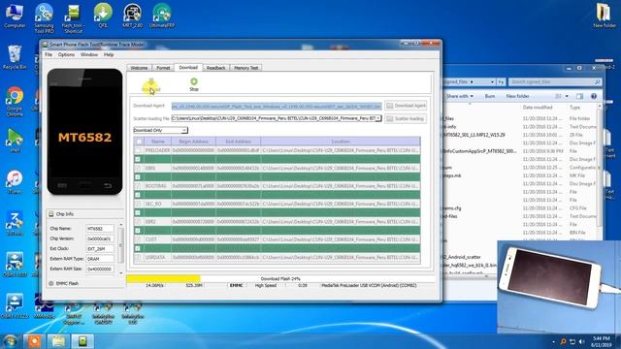The image size is (621, 349).
Task: Toggle the SEC_RO row checkbox
Action: tap(138, 204)
